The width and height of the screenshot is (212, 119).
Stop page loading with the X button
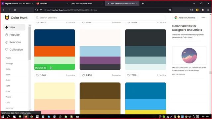click(x=15, y=10)
